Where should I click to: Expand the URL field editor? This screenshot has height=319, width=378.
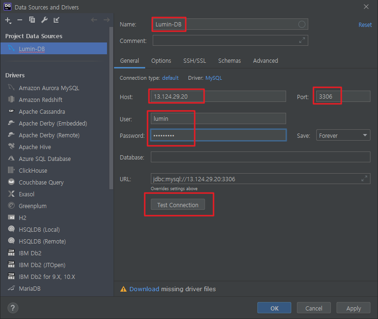[x=364, y=178]
